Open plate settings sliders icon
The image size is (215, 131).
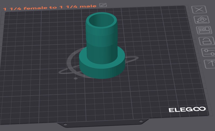(x=209, y=52)
